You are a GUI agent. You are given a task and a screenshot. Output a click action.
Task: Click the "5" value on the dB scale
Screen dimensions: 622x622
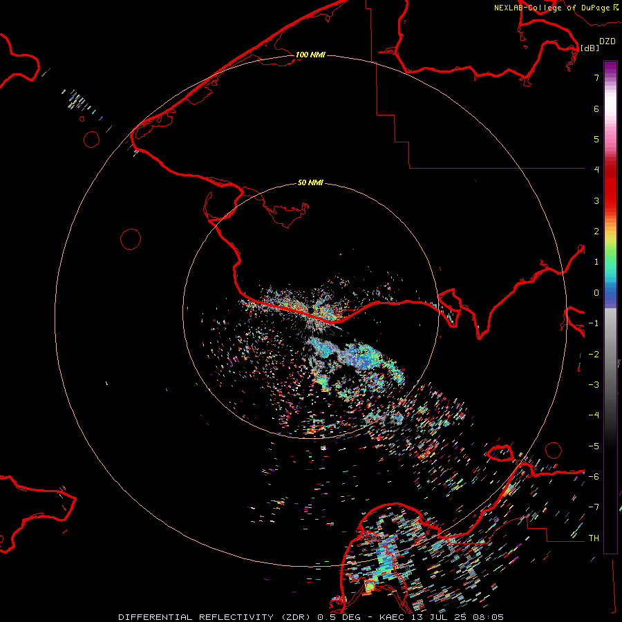(x=596, y=139)
